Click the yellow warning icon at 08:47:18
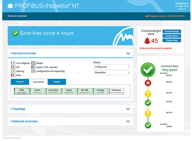The image size is (192, 141). click(148, 113)
